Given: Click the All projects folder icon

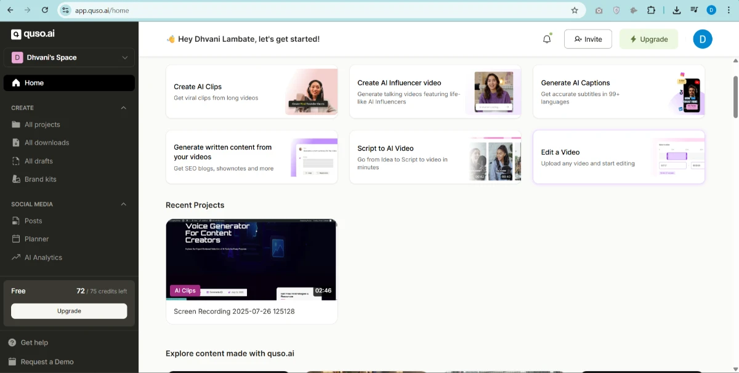Looking at the screenshot, I should click(16, 124).
